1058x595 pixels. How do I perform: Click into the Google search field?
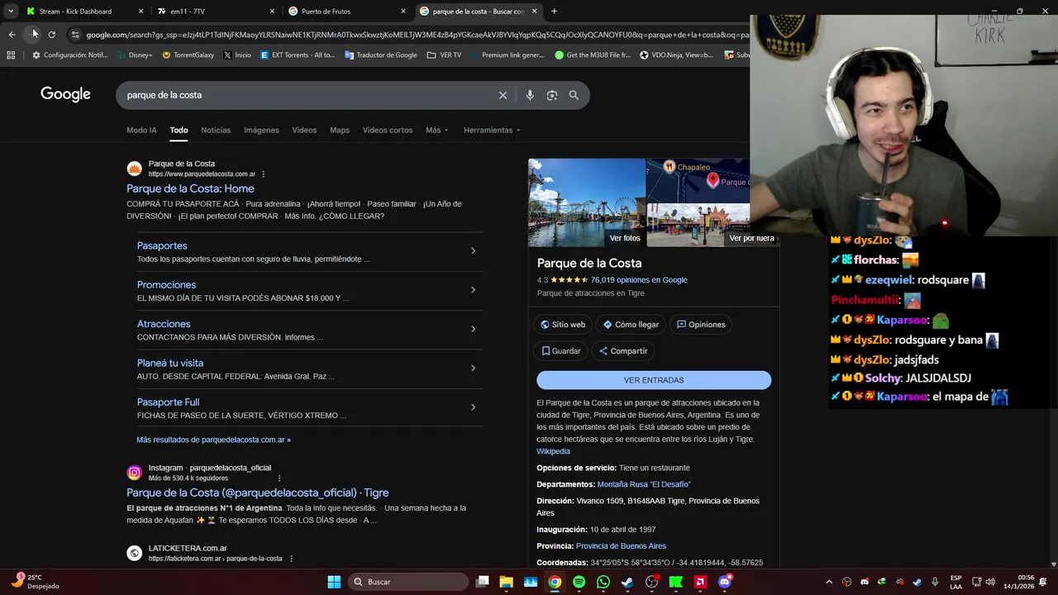tap(306, 95)
